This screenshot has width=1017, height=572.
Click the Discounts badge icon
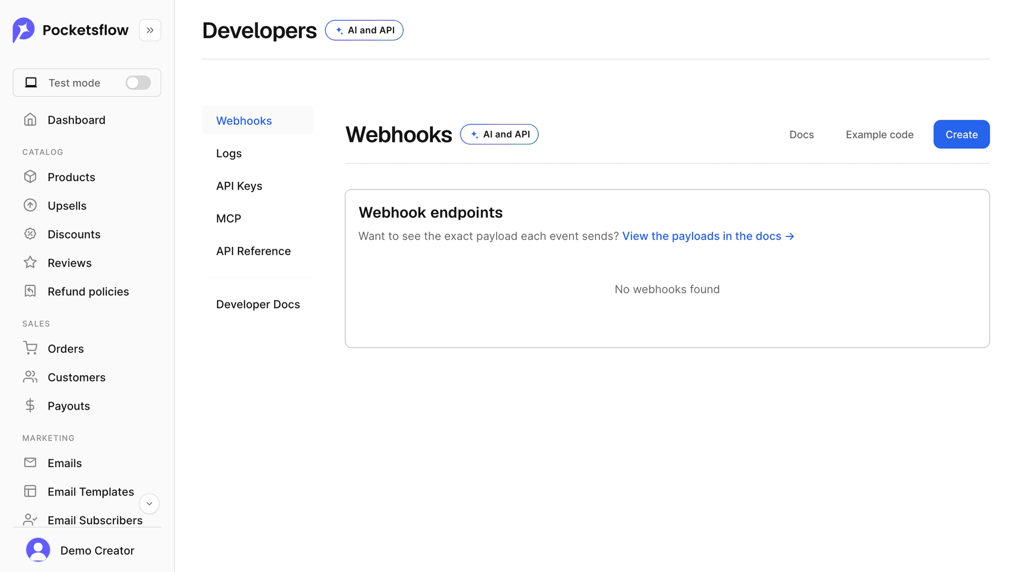point(30,234)
